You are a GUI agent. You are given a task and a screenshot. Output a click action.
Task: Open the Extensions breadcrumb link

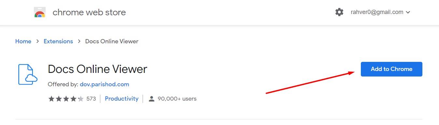click(x=58, y=41)
